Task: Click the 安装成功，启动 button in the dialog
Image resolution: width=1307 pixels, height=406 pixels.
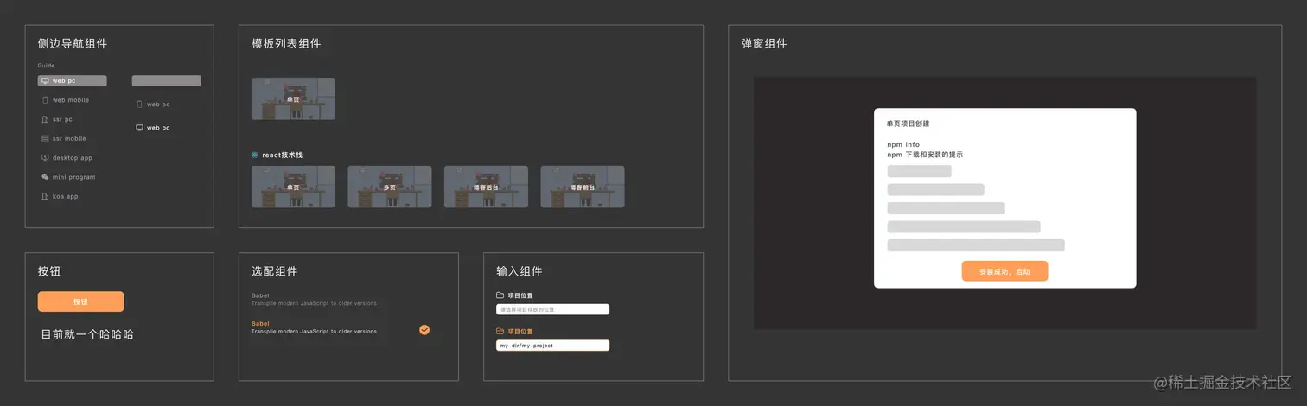Action: [1004, 271]
